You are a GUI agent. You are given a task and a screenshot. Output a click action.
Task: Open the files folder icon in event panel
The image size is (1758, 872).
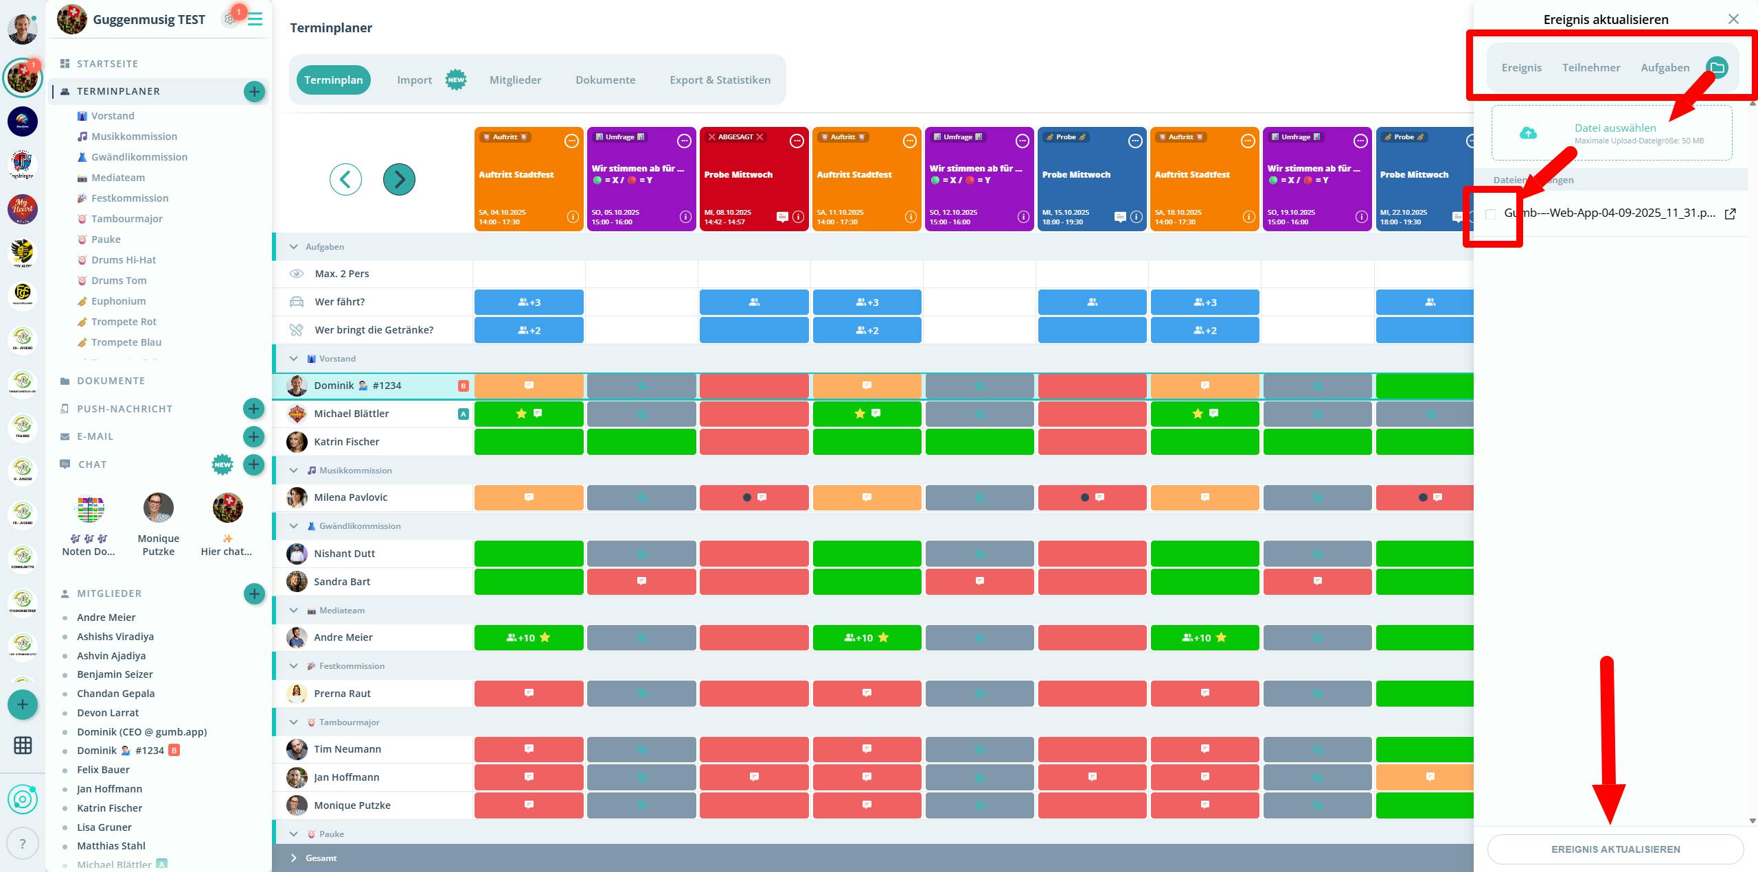[x=1717, y=67]
